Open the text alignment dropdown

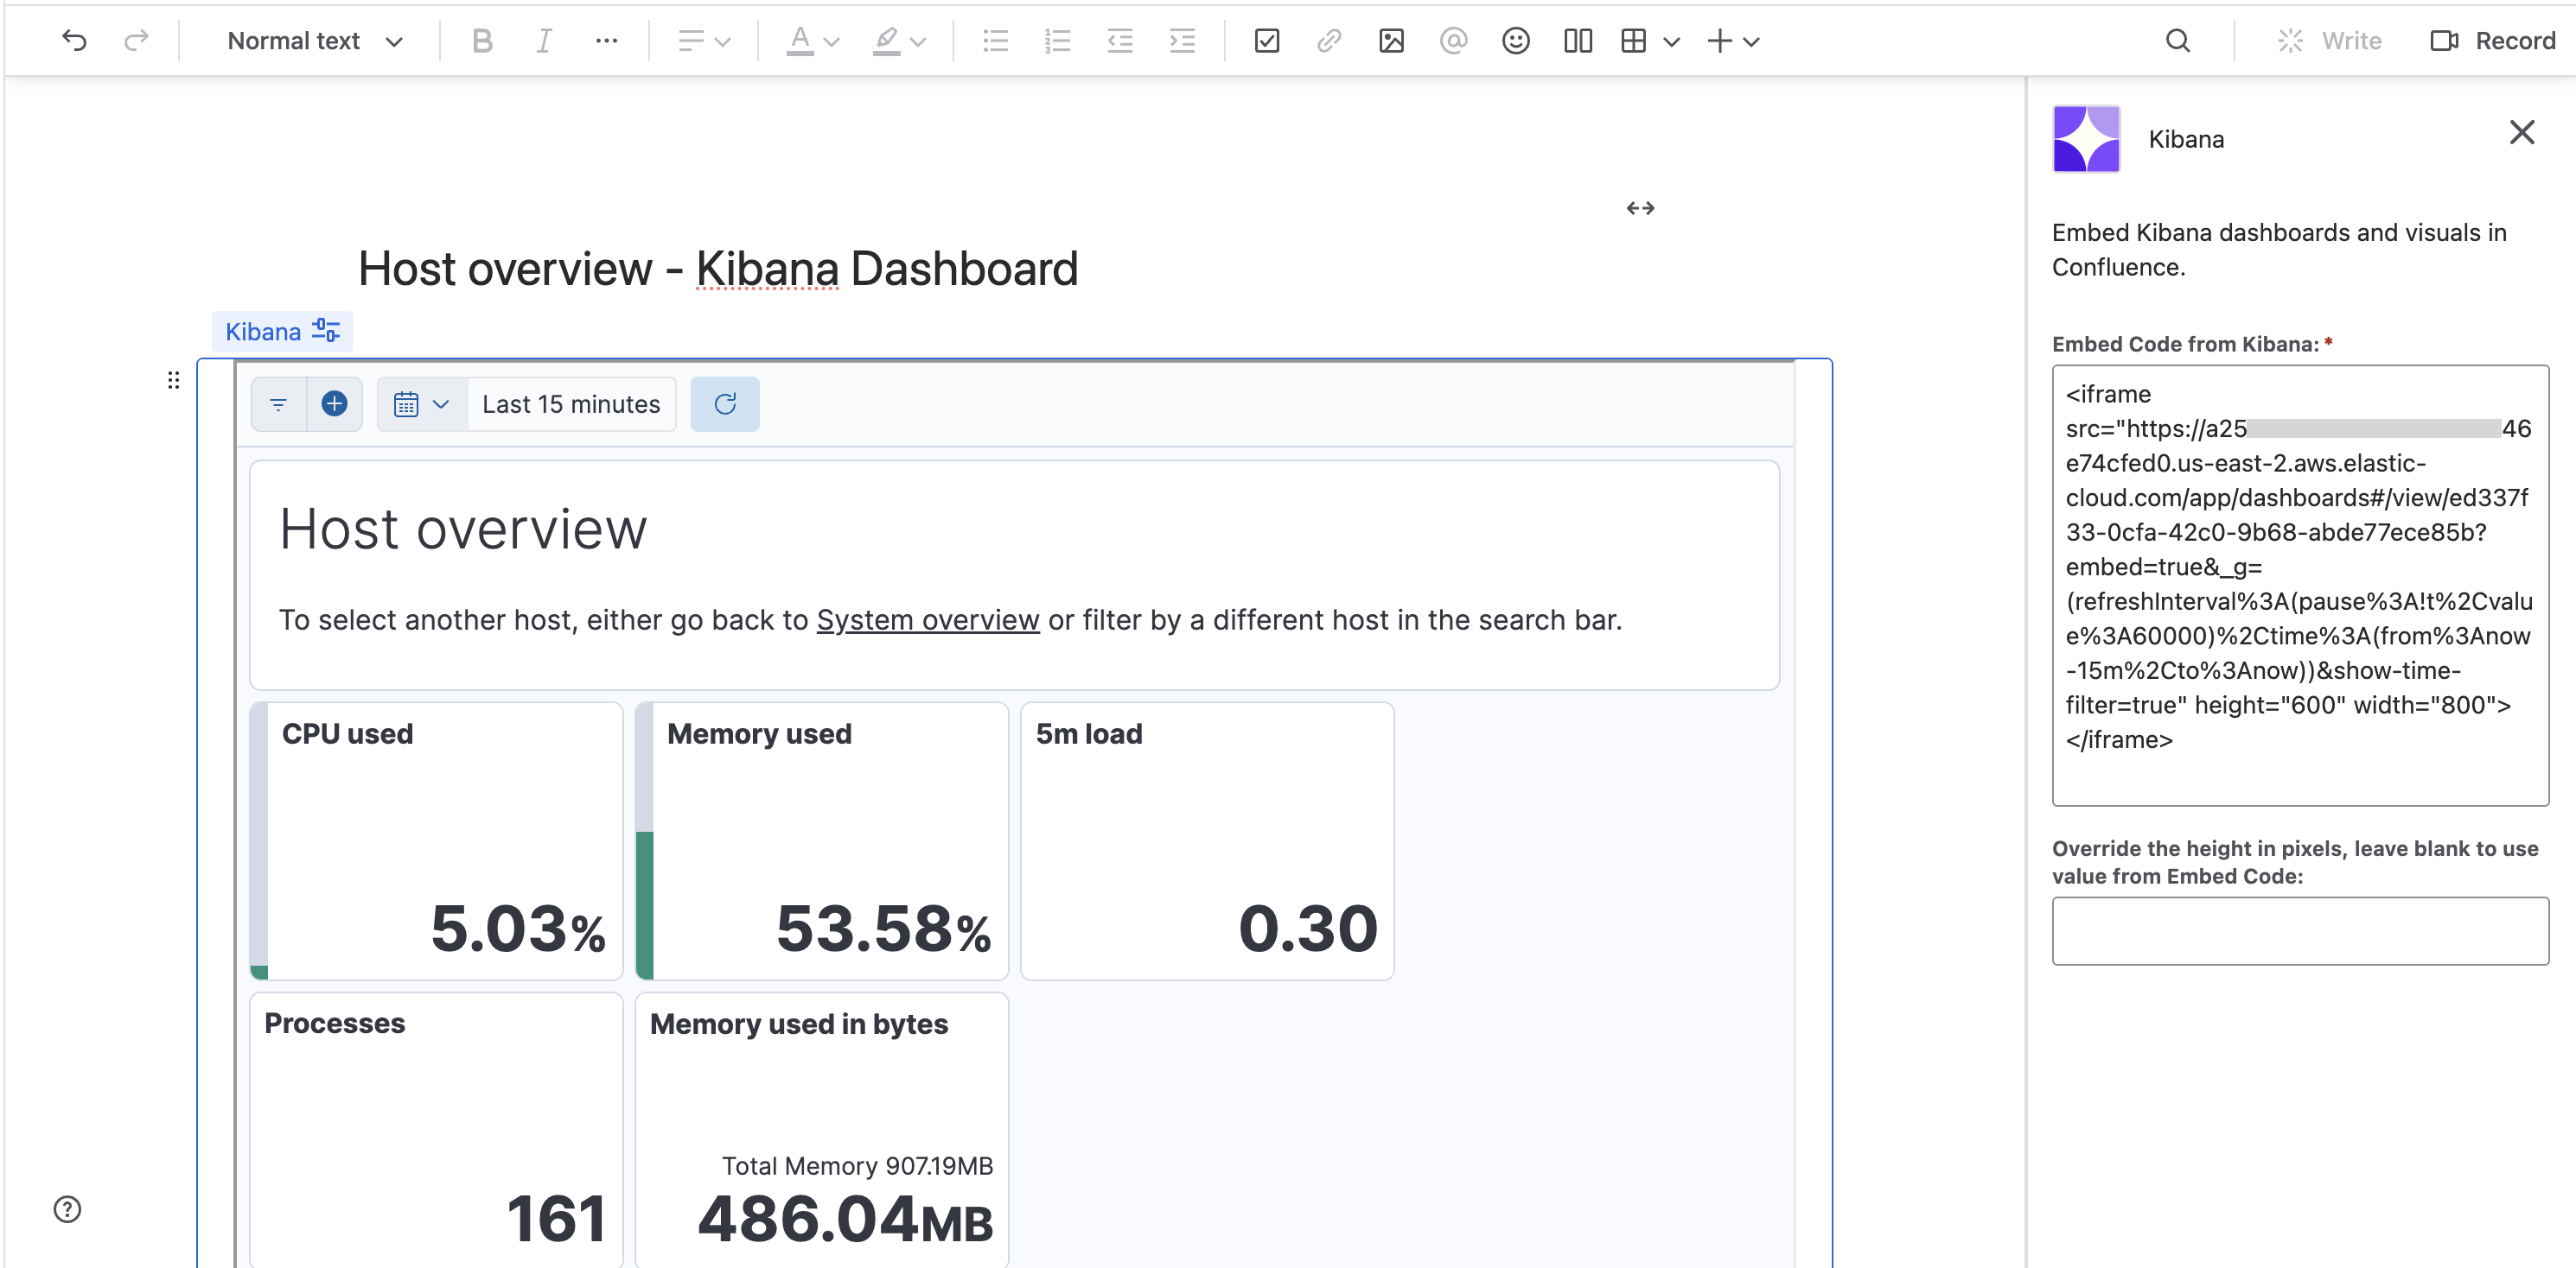coord(705,41)
